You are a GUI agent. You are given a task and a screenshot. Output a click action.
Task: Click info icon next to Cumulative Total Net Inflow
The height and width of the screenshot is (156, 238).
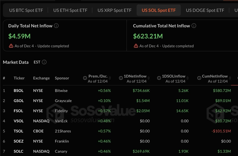coord(194,26)
